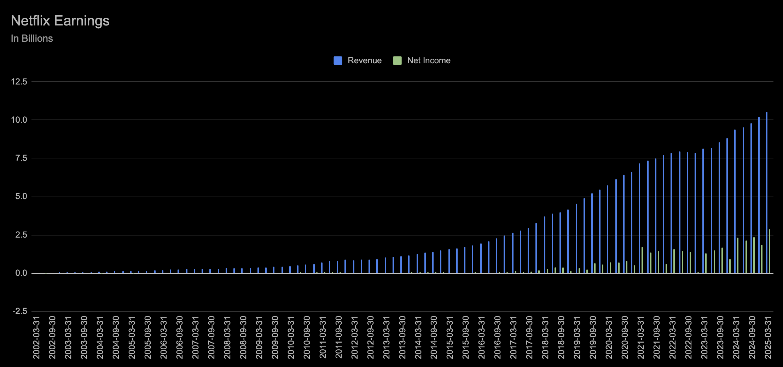The width and height of the screenshot is (783, 367).
Task: Click the tallest blue Revenue bar for 2025-03-31
Action: (767, 193)
